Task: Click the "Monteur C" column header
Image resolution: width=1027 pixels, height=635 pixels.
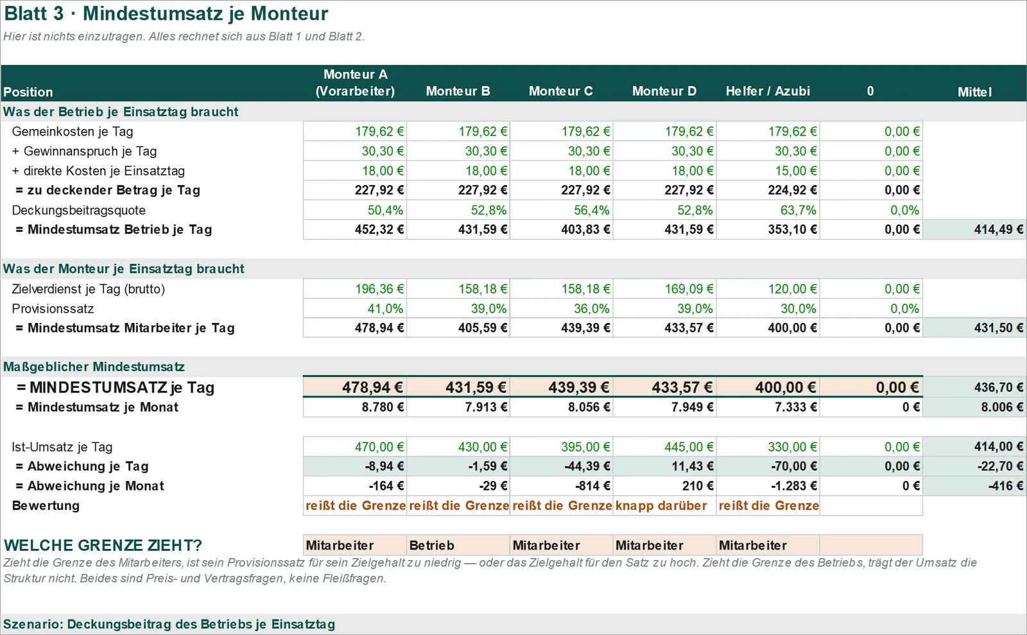Action: point(561,91)
